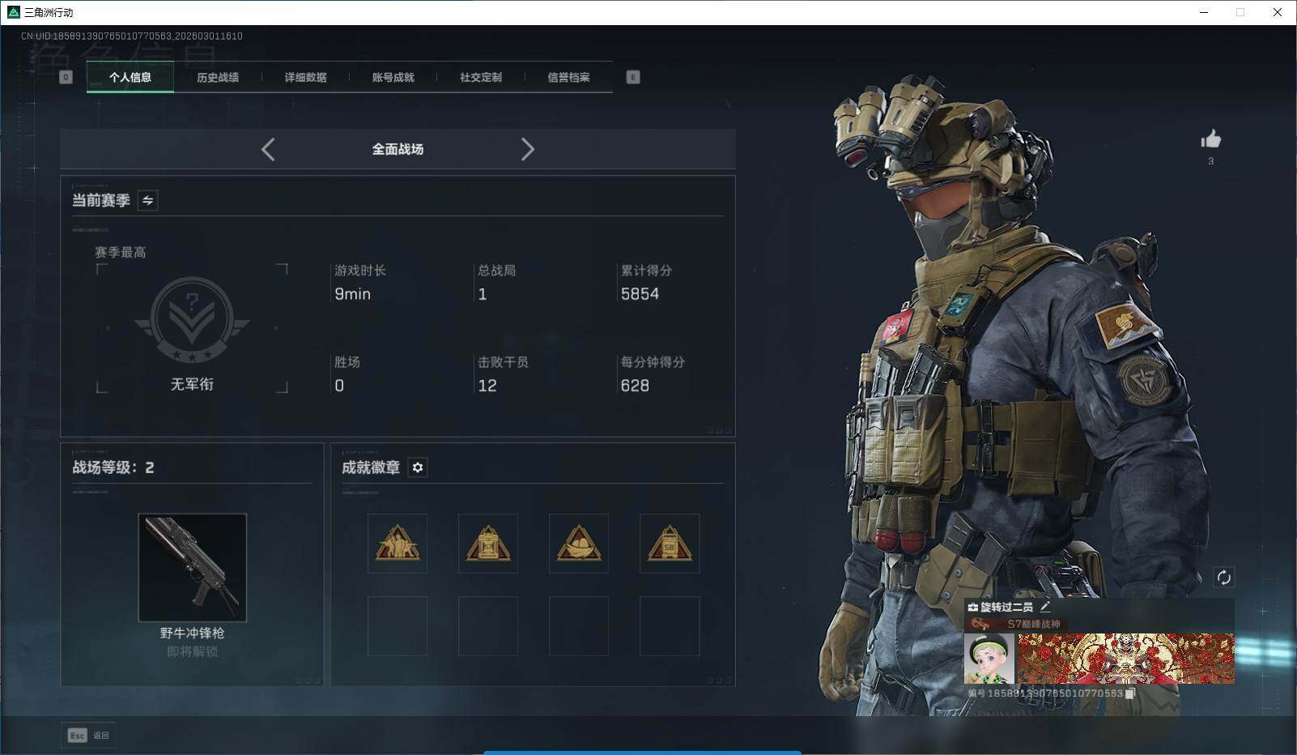This screenshot has height=755, width=1297.
Task: Click the 总战局 value 1
Action: (x=483, y=294)
